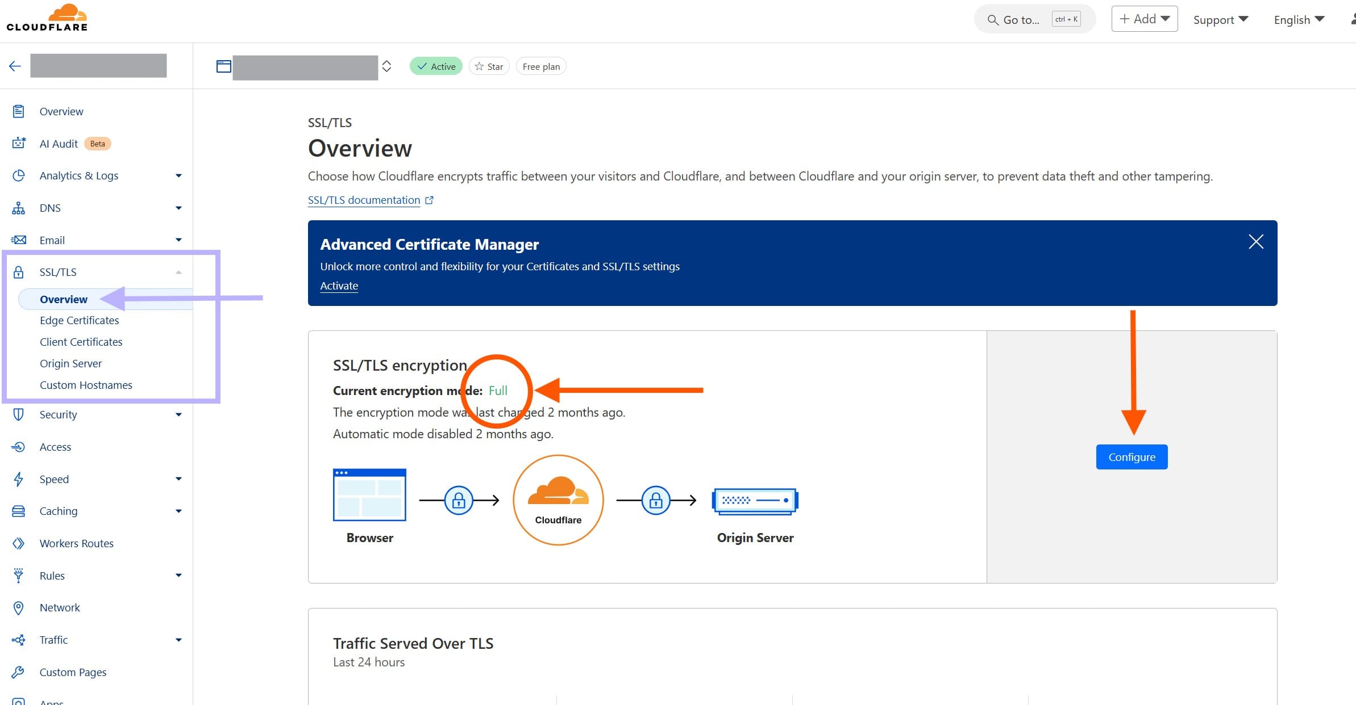Collapse the SSL/TLS section chevron
Image resolution: width=1356 pixels, height=705 pixels.
[179, 272]
